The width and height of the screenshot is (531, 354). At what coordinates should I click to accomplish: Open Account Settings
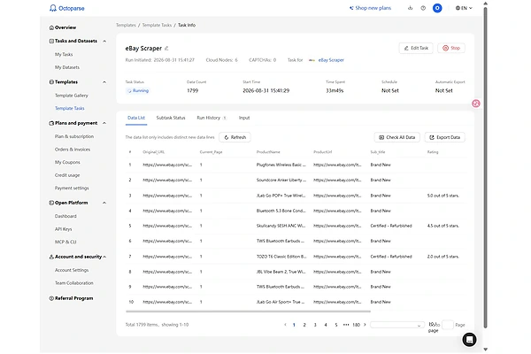(72, 270)
